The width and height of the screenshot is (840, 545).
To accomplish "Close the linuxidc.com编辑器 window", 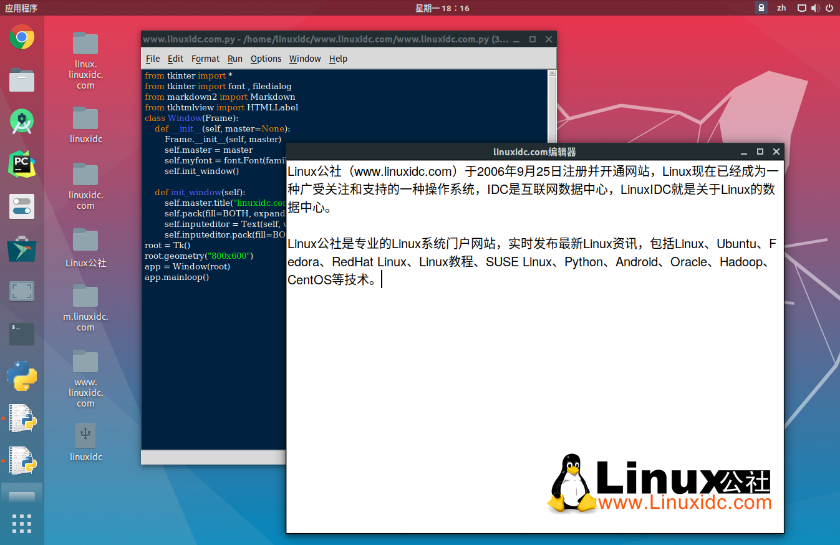I will (x=776, y=152).
